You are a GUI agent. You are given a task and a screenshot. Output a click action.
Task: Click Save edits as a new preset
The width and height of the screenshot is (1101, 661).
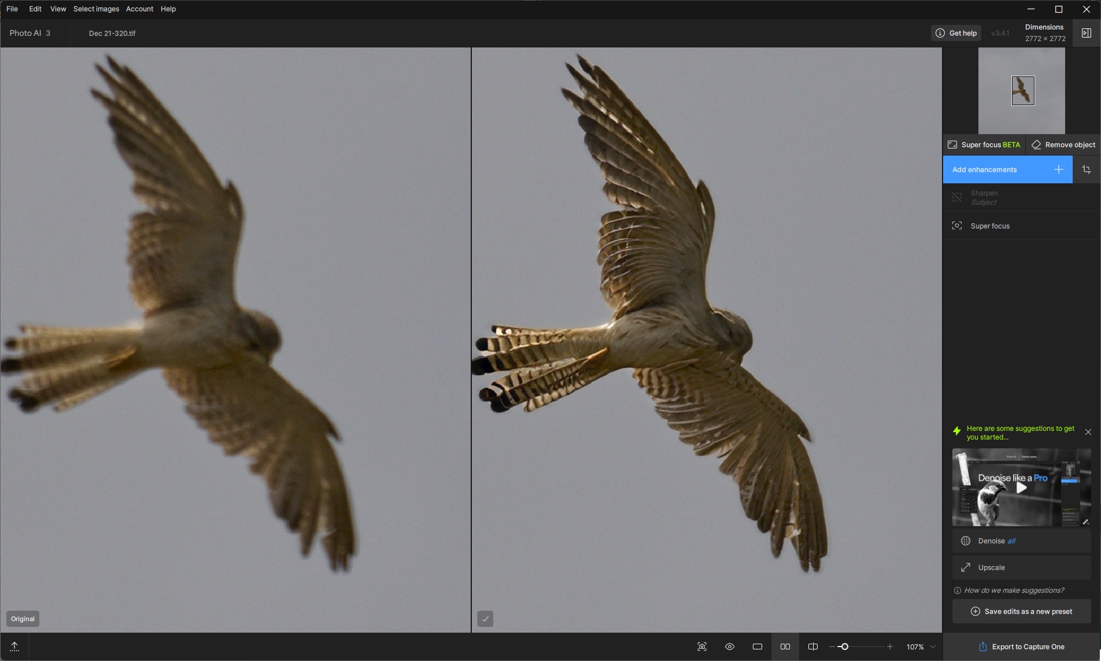(x=1022, y=611)
